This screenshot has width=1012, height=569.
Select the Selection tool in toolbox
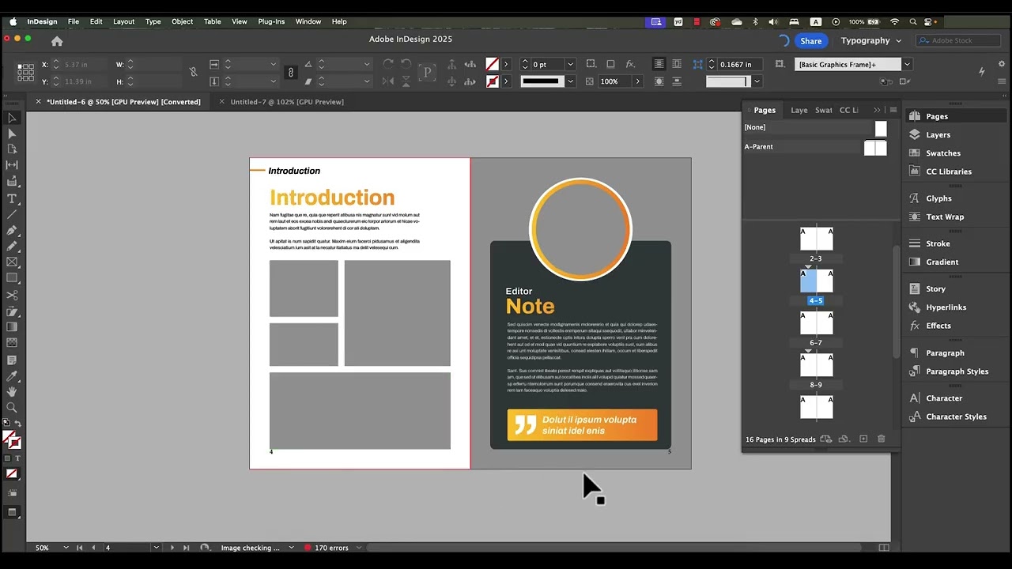[12, 118]
